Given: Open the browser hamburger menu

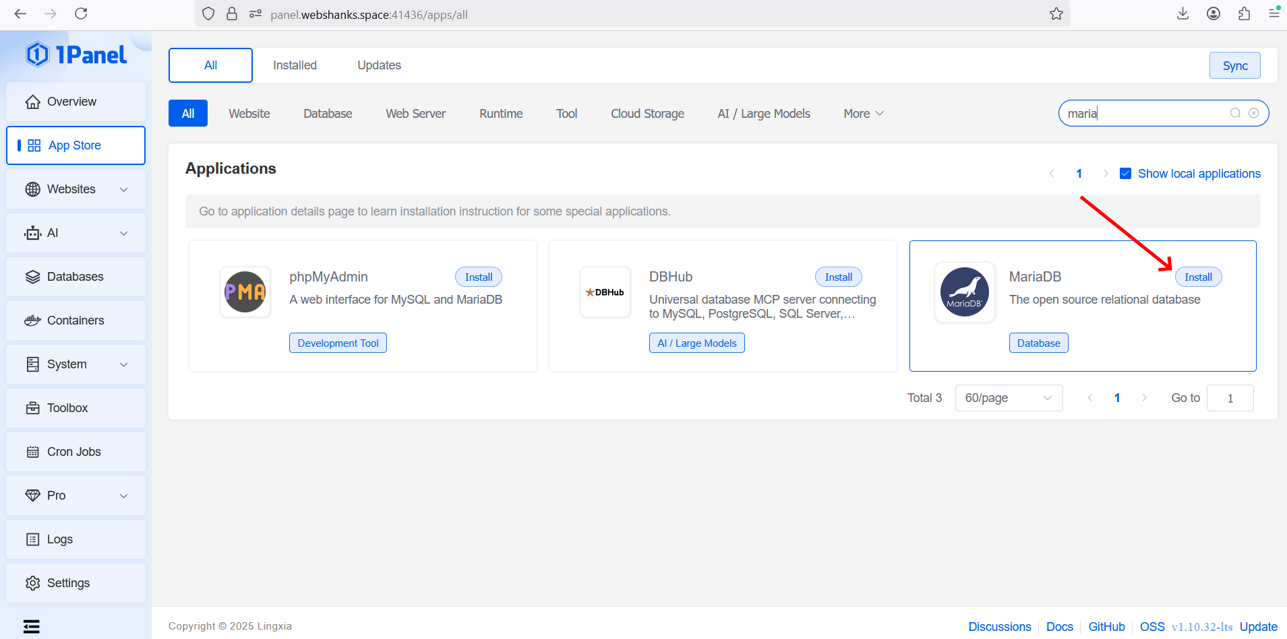Looking at the screenshot, I should coord(1274,13).
